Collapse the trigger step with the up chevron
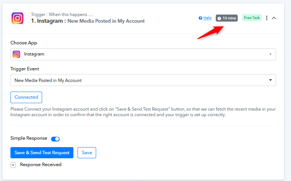 (x=274, y=18)
